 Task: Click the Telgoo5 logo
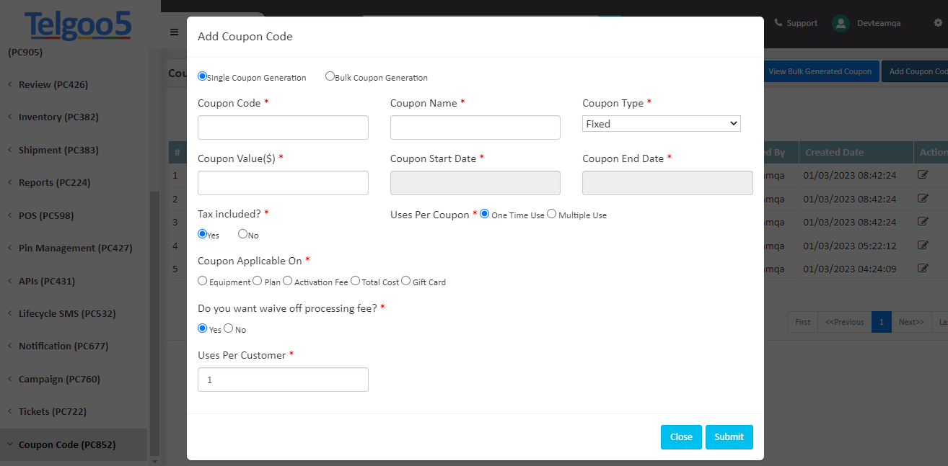(x=78, y=25)
